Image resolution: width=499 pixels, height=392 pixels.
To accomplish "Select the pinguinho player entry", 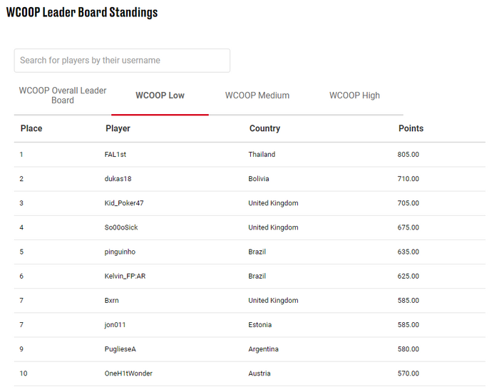I will click(x=120, y=252).
